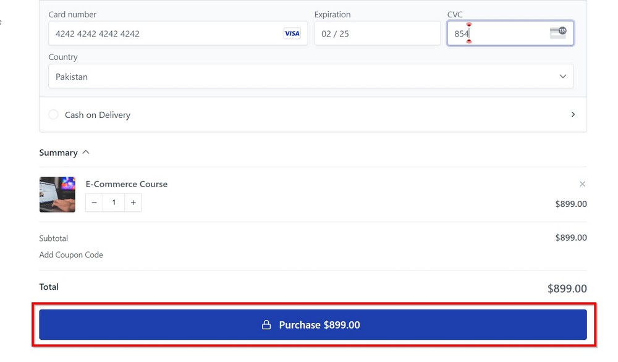Click the Summary heading

coord(59,152)
